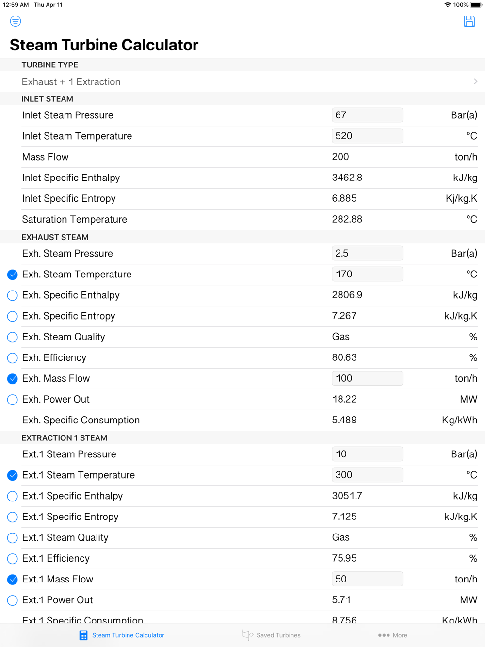Tap the Ext.1 Steam Temperature input field

(x=367, y=475)
